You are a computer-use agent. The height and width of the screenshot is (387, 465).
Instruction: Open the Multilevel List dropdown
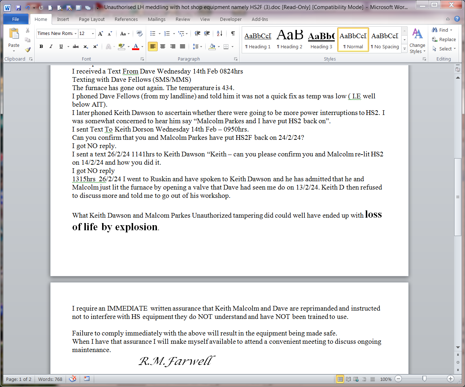[187, 34]
